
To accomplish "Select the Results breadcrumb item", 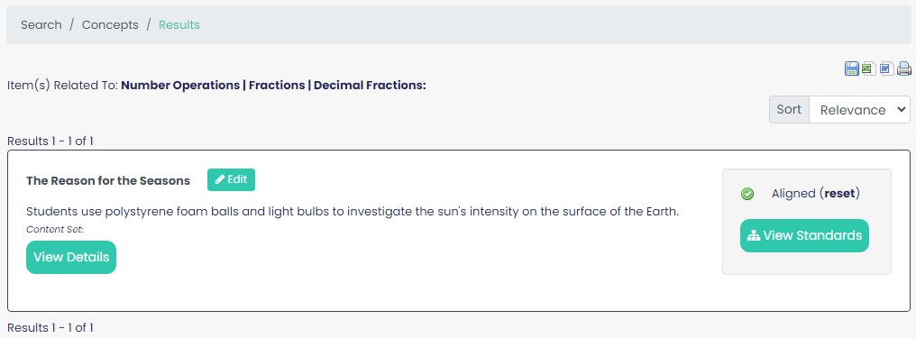I will (x=179, y=25).
